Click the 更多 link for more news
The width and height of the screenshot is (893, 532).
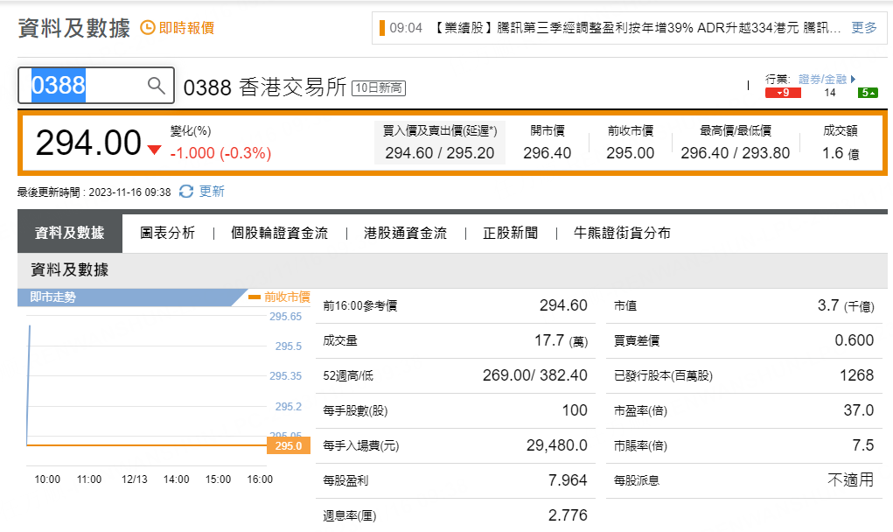pyautogui.click(x=862, y=28)
